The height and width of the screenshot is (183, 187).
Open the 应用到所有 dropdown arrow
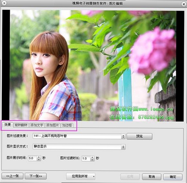pos(94,176)
